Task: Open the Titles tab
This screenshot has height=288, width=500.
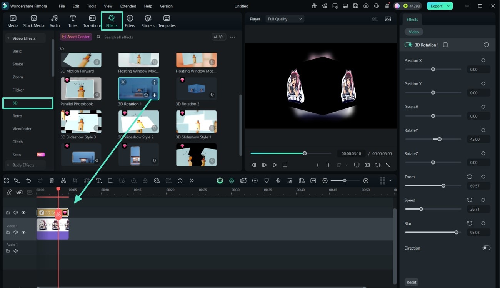Action: pos(73,21)
